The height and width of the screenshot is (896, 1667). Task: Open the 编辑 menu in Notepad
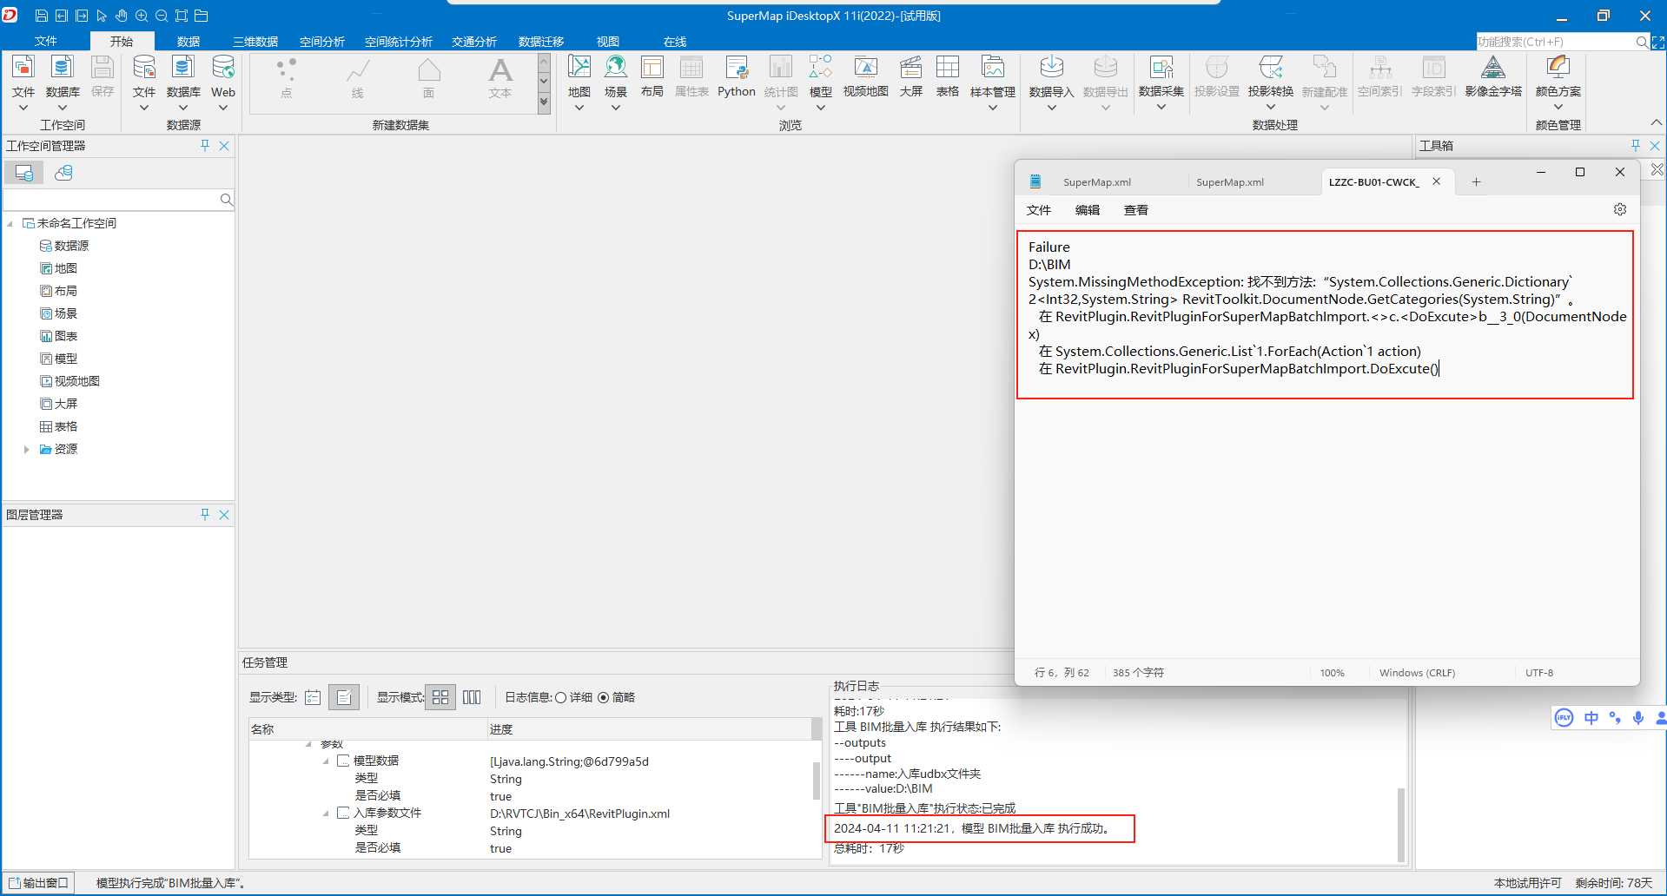(1088, 210)
